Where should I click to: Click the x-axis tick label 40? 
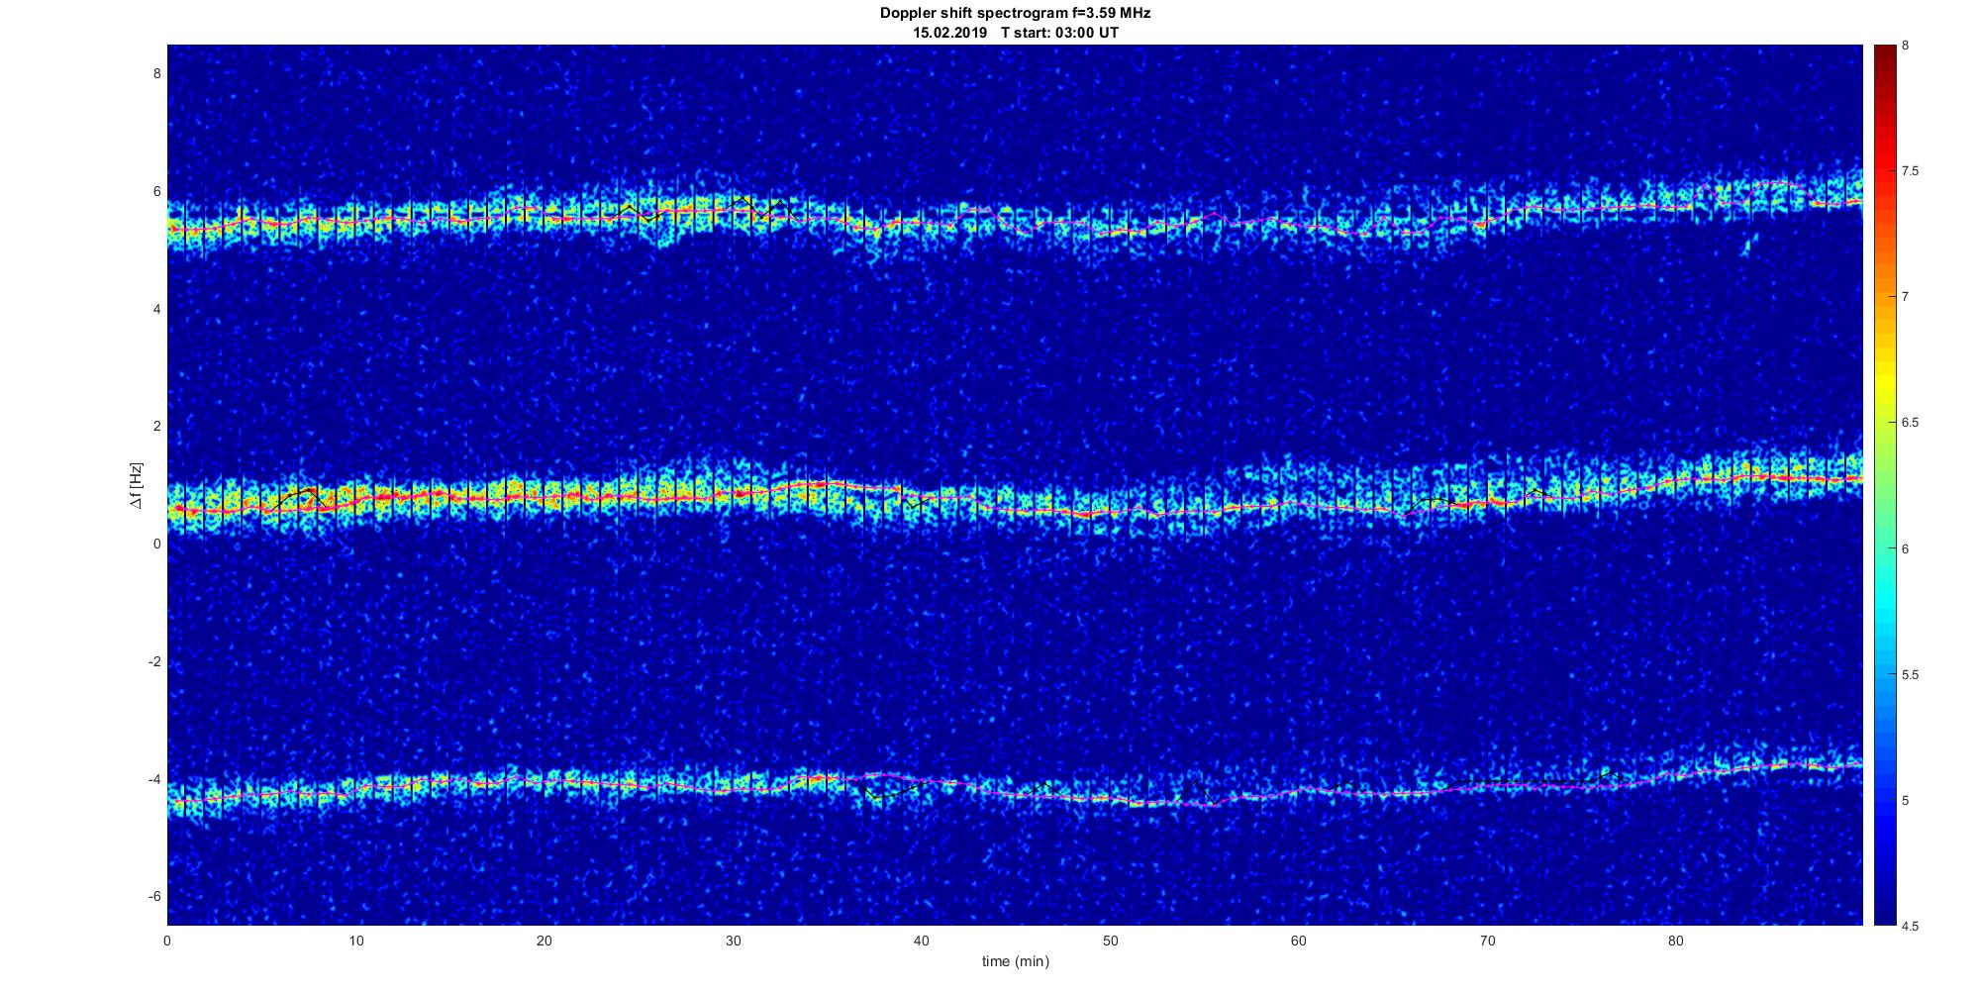coord(922,941)
